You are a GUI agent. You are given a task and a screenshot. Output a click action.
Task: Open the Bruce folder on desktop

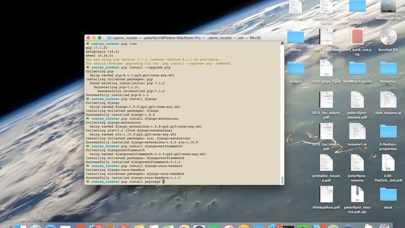(296, 37)
